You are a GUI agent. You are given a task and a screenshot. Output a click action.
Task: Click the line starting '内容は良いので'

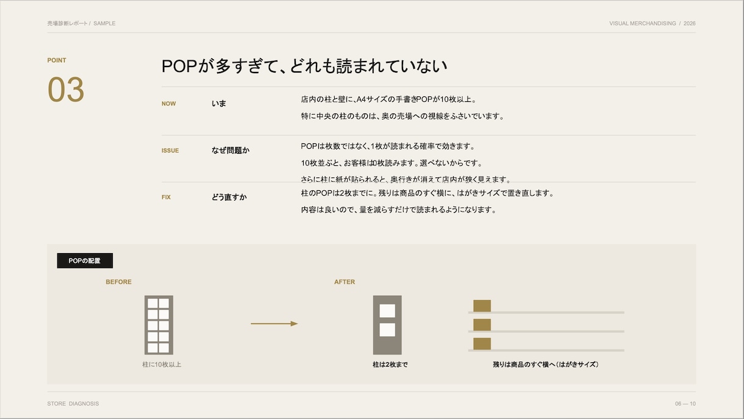[398, 210]
